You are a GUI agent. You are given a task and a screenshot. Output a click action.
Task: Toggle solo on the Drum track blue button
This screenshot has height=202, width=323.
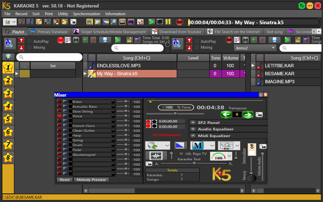point(65,145)
